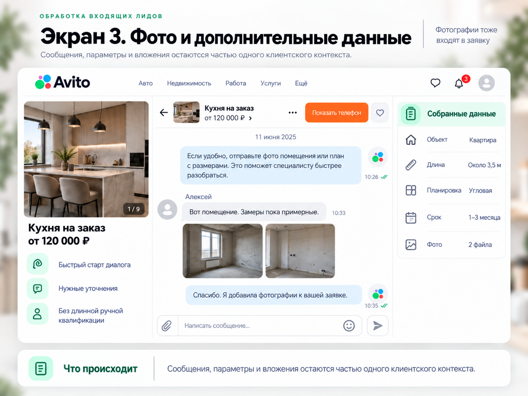528x396 pixels.
Task: Click the Показать телефон button
Action: click(337, 113)
